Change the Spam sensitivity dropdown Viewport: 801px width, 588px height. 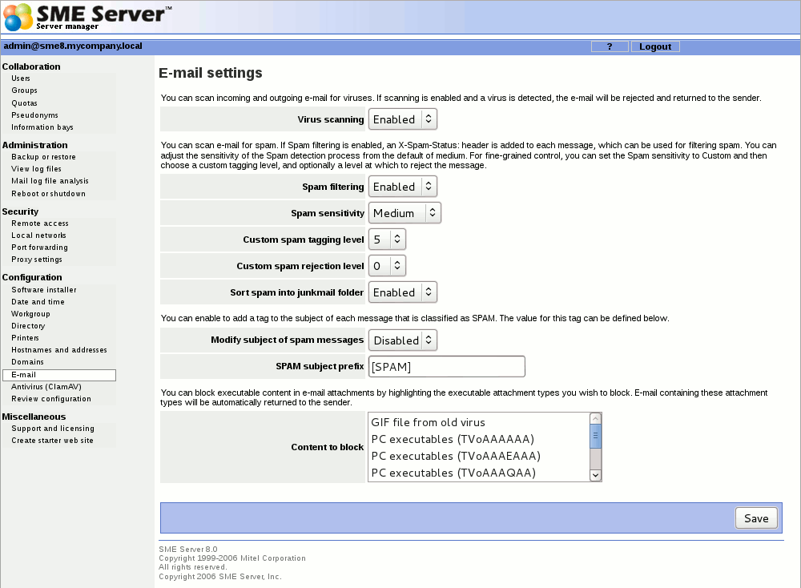click(405, 213)
